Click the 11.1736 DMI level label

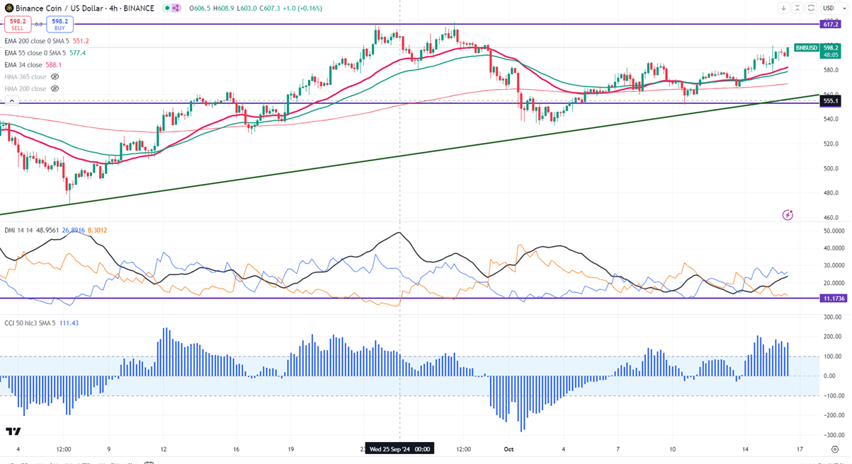[x=834, y=298]
